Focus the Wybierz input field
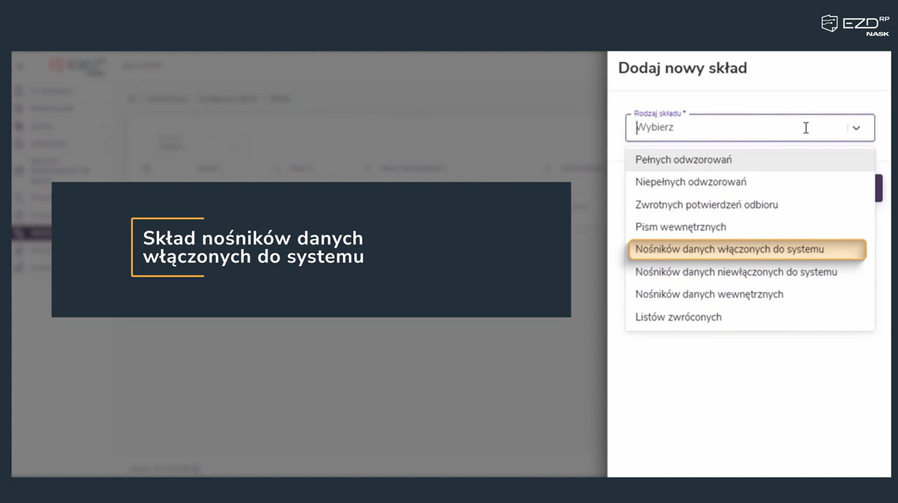The width and height of the screenshot is (898, 503). tap(750, 127)
